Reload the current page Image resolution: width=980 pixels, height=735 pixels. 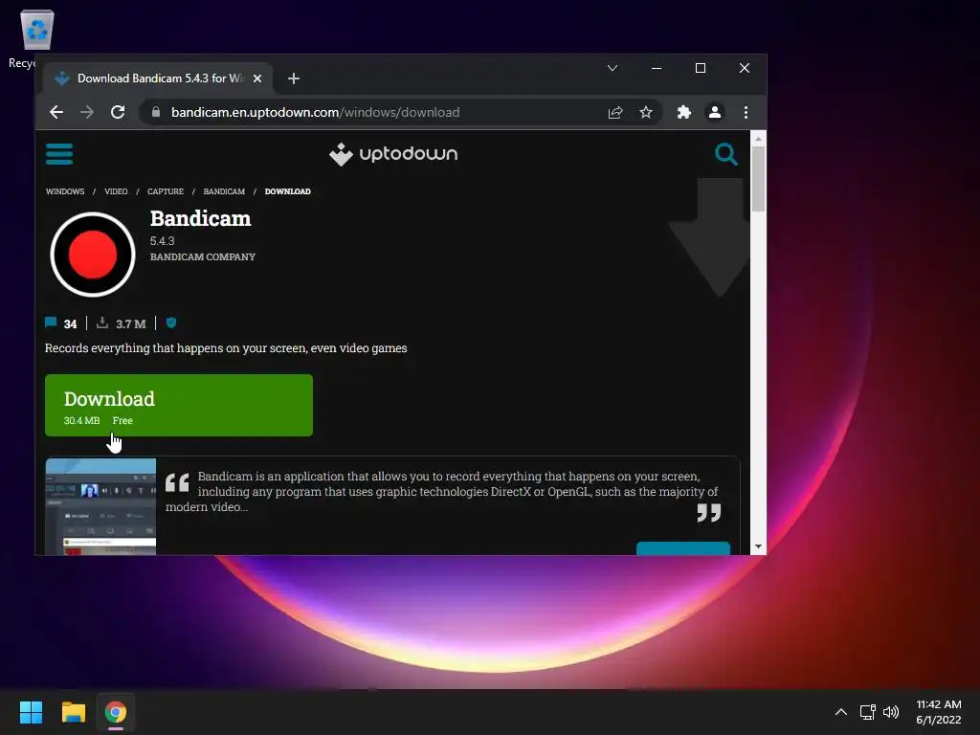pos(118,113)
